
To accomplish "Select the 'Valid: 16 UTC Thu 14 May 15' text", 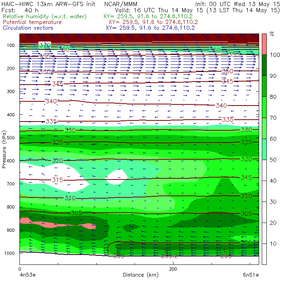I will (x=160, y=10).
